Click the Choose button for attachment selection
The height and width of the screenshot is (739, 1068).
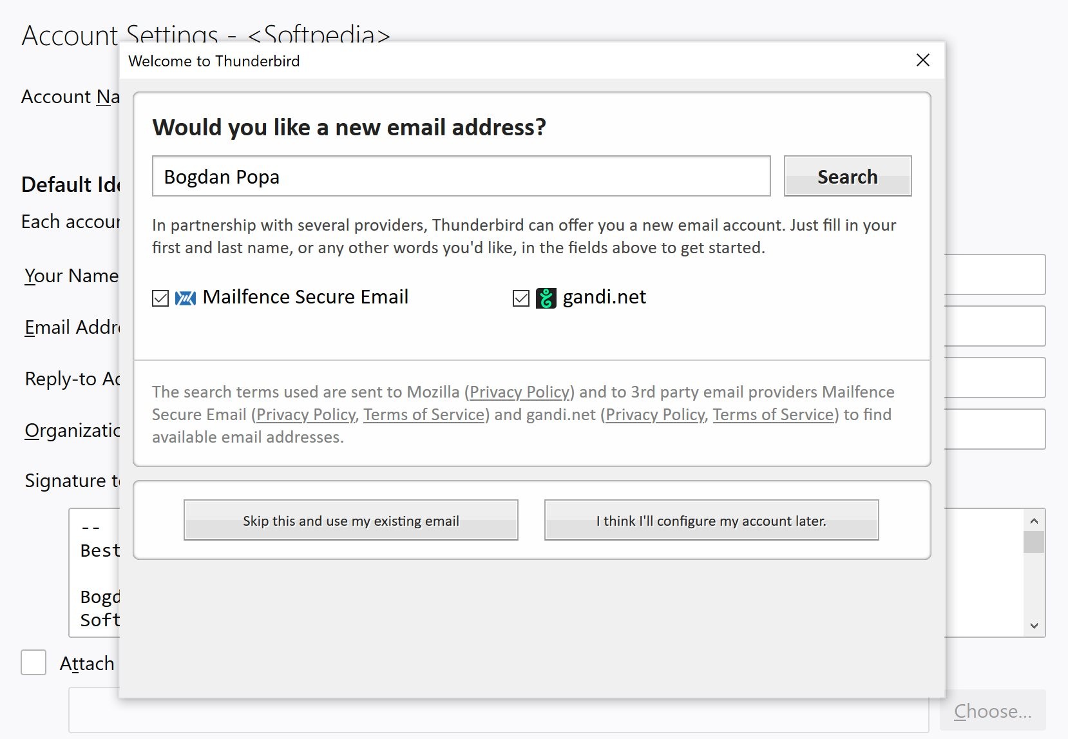[x=993, y=711]
